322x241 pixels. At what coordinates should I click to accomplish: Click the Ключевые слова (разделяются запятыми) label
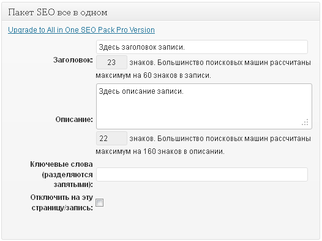point(62,174)
